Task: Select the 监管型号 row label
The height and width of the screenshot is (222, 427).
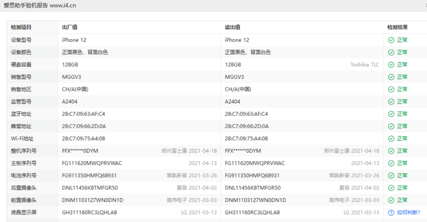Action: point(21,102)
